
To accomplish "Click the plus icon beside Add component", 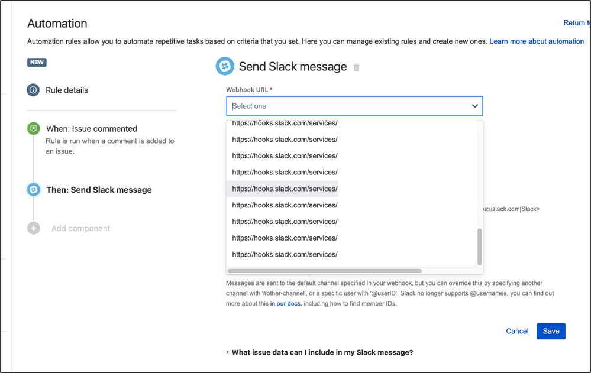I will [34, 228].
